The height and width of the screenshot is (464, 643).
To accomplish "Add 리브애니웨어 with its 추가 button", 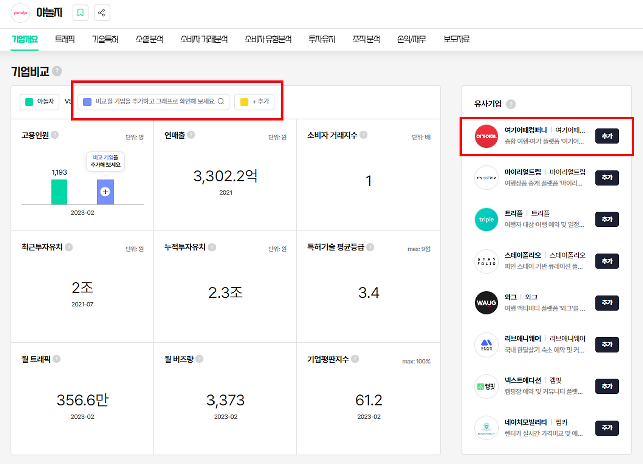I will 607,344.
